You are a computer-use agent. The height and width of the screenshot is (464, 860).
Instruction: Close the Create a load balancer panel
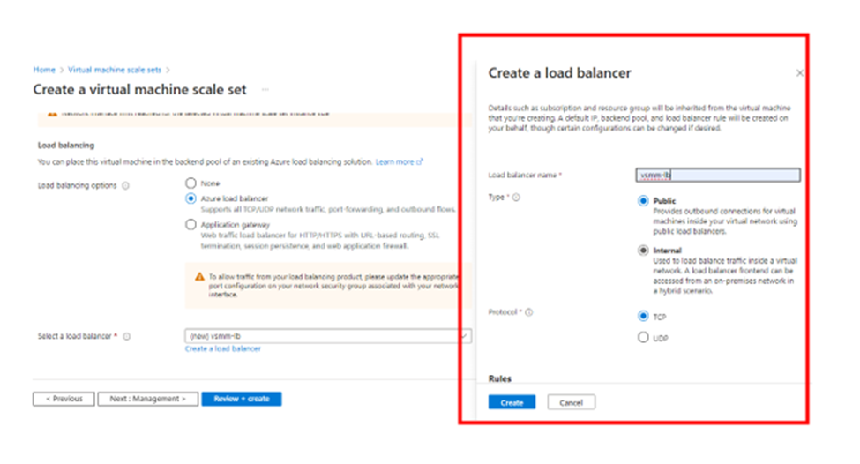point(799,73)
